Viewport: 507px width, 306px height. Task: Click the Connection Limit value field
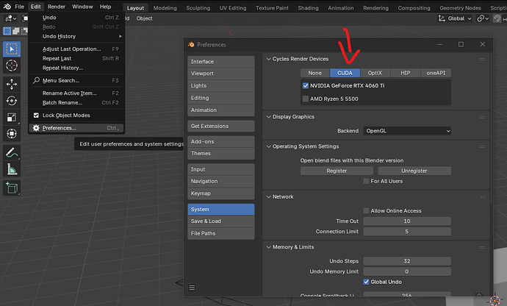pos(407,232)
